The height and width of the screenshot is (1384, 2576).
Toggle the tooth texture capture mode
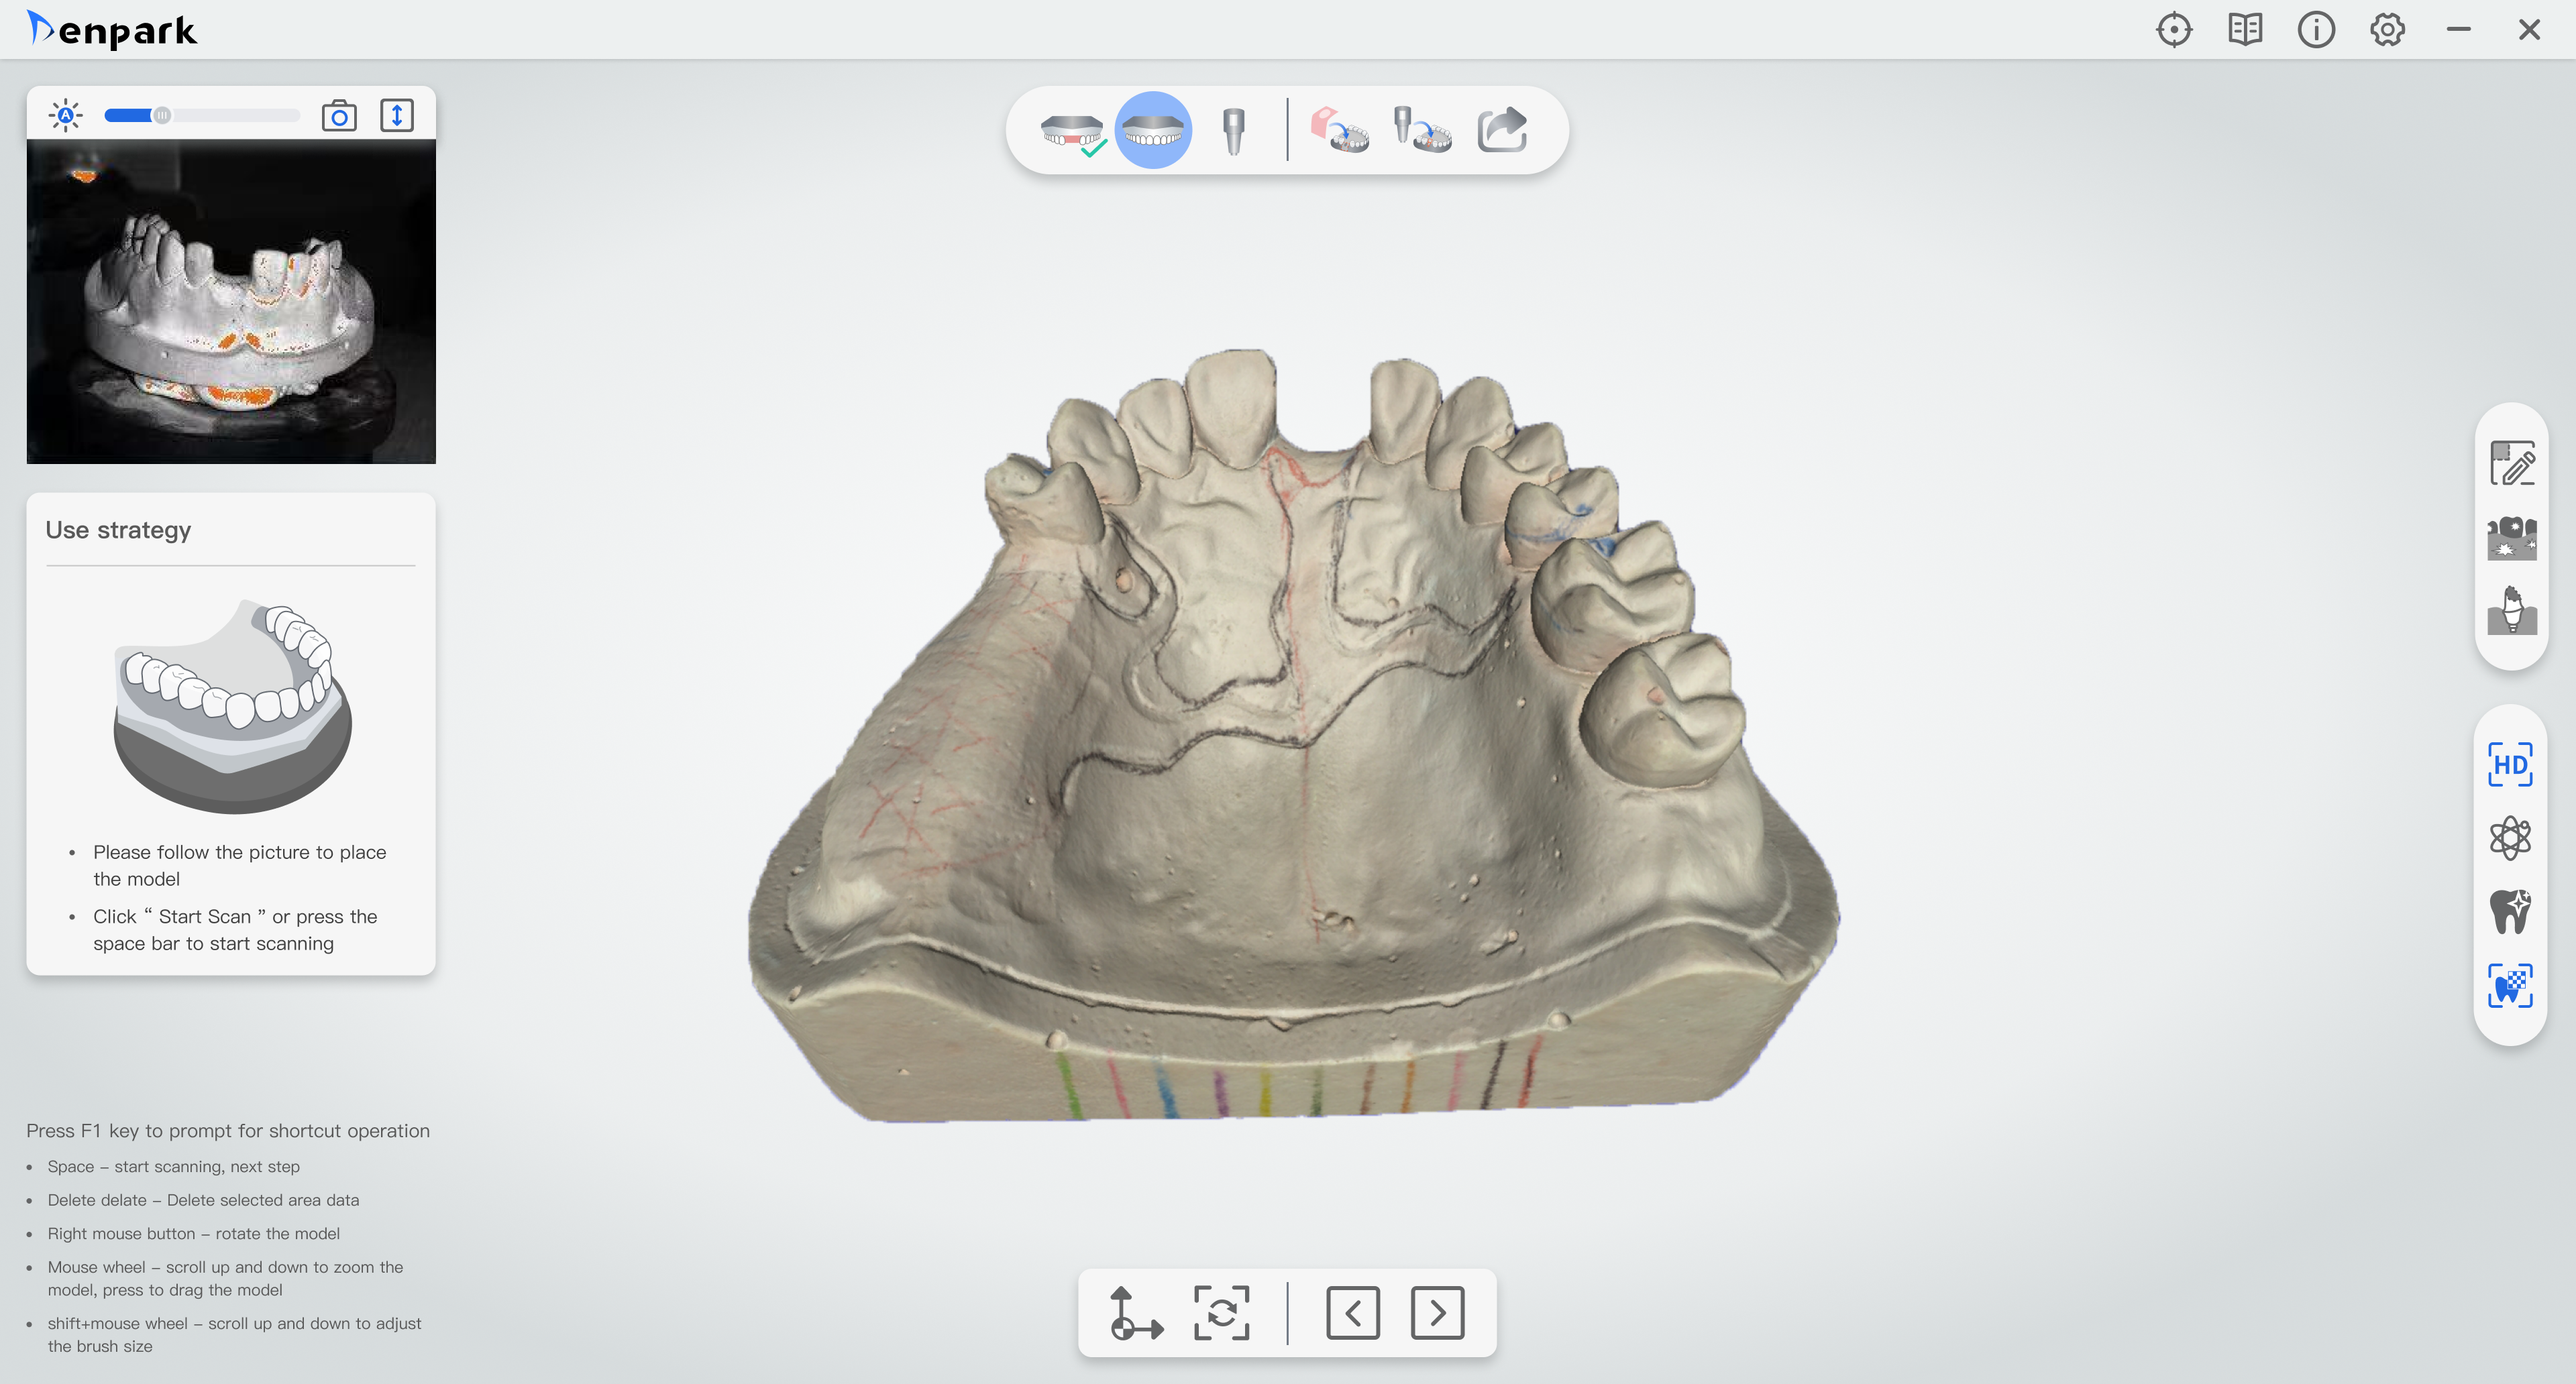coord(2510,986)
